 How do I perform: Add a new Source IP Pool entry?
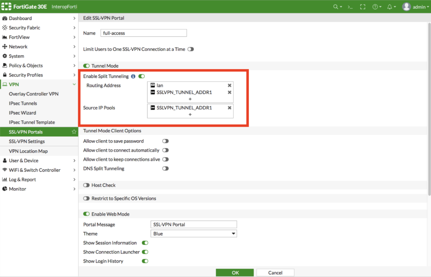190,115
